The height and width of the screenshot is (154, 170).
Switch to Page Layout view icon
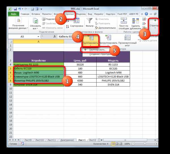[117, 144]
